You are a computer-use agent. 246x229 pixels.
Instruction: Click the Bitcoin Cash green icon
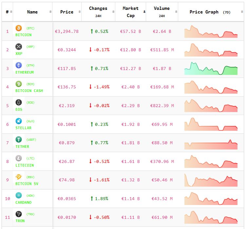point(19,84)
